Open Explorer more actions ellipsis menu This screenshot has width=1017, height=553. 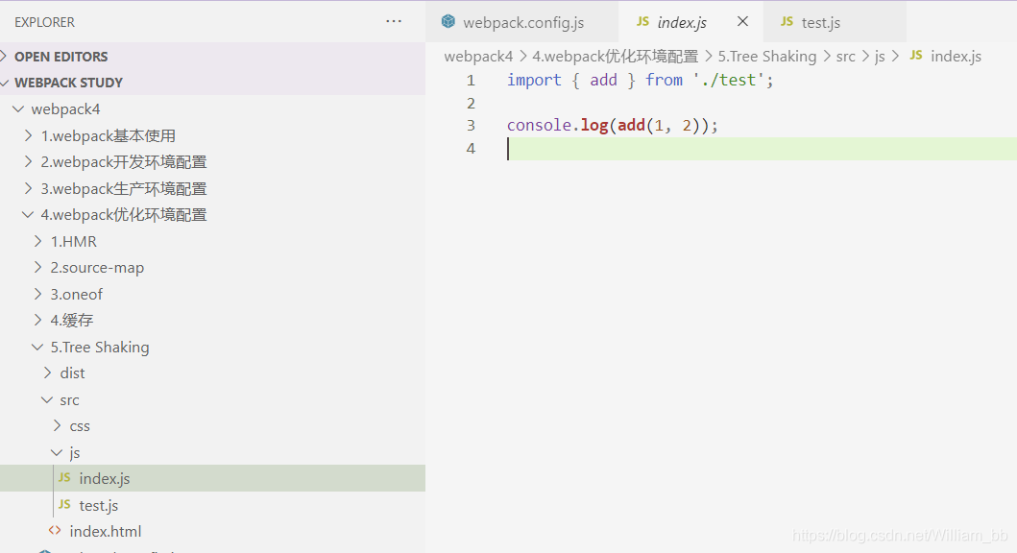coord(394,21)
